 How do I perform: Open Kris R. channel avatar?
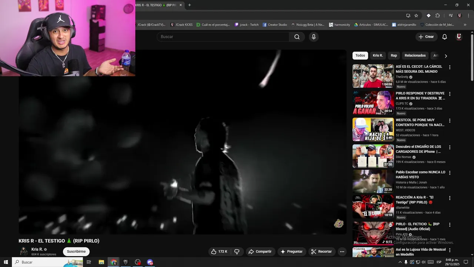pyautogui.click(x=24, y=251)
